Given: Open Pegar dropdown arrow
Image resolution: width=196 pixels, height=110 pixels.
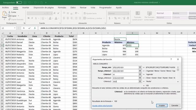Looking at the screenshot, I should click(4, 20).
